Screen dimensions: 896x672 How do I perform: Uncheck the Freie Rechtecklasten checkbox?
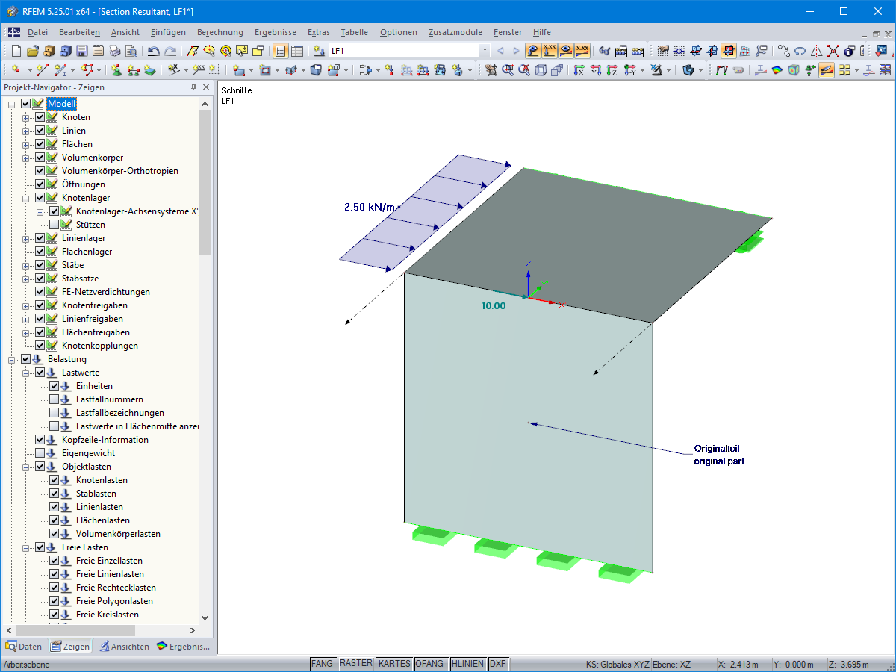[55, 588]
